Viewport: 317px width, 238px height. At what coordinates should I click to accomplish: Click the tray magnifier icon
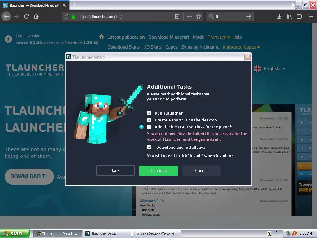294,233
